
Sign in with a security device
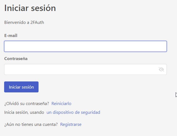[73, 112]
